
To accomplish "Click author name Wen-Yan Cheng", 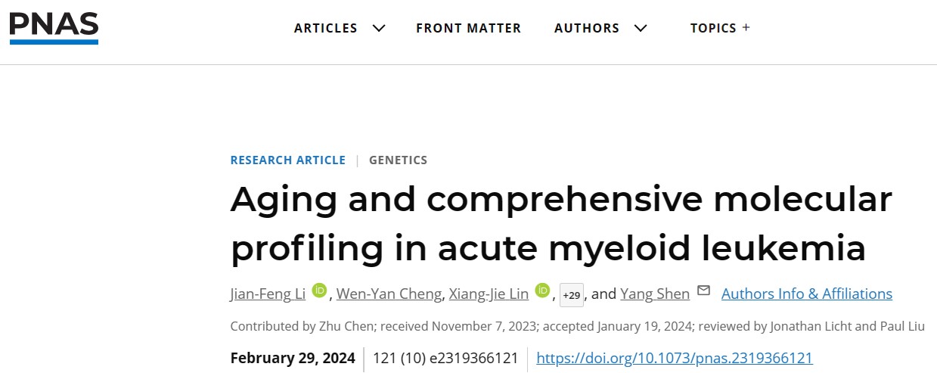I will click(389, 294).
